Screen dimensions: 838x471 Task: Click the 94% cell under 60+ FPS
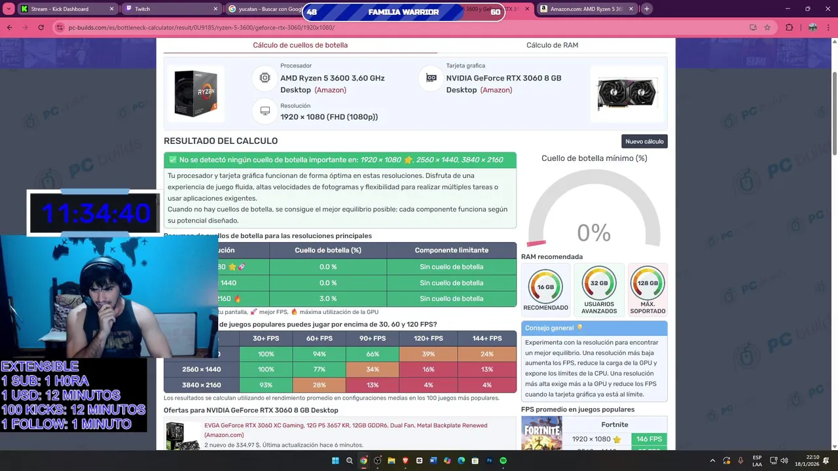pos(319,354)
